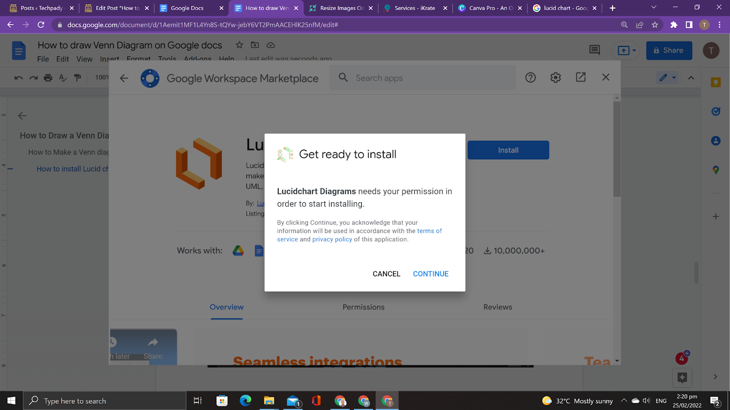Check the cloud save status icon
The height and width of the screenshot is (410, 730).
point(271,45)
